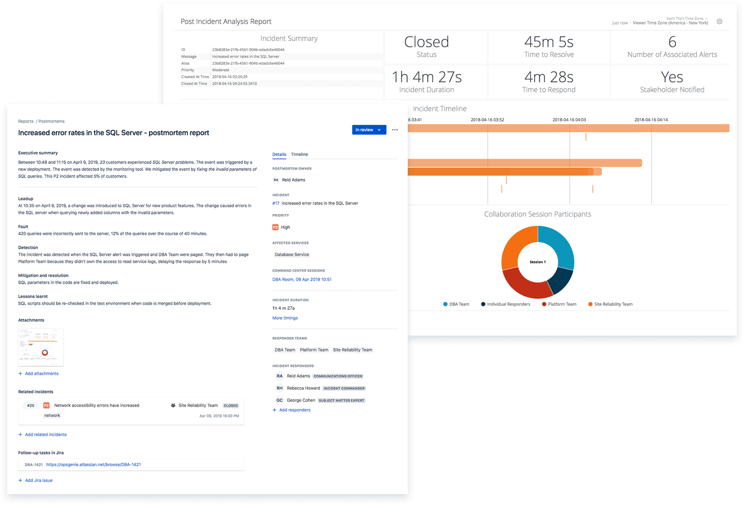Switch to the Timeline tab

(x=299, y=154)
